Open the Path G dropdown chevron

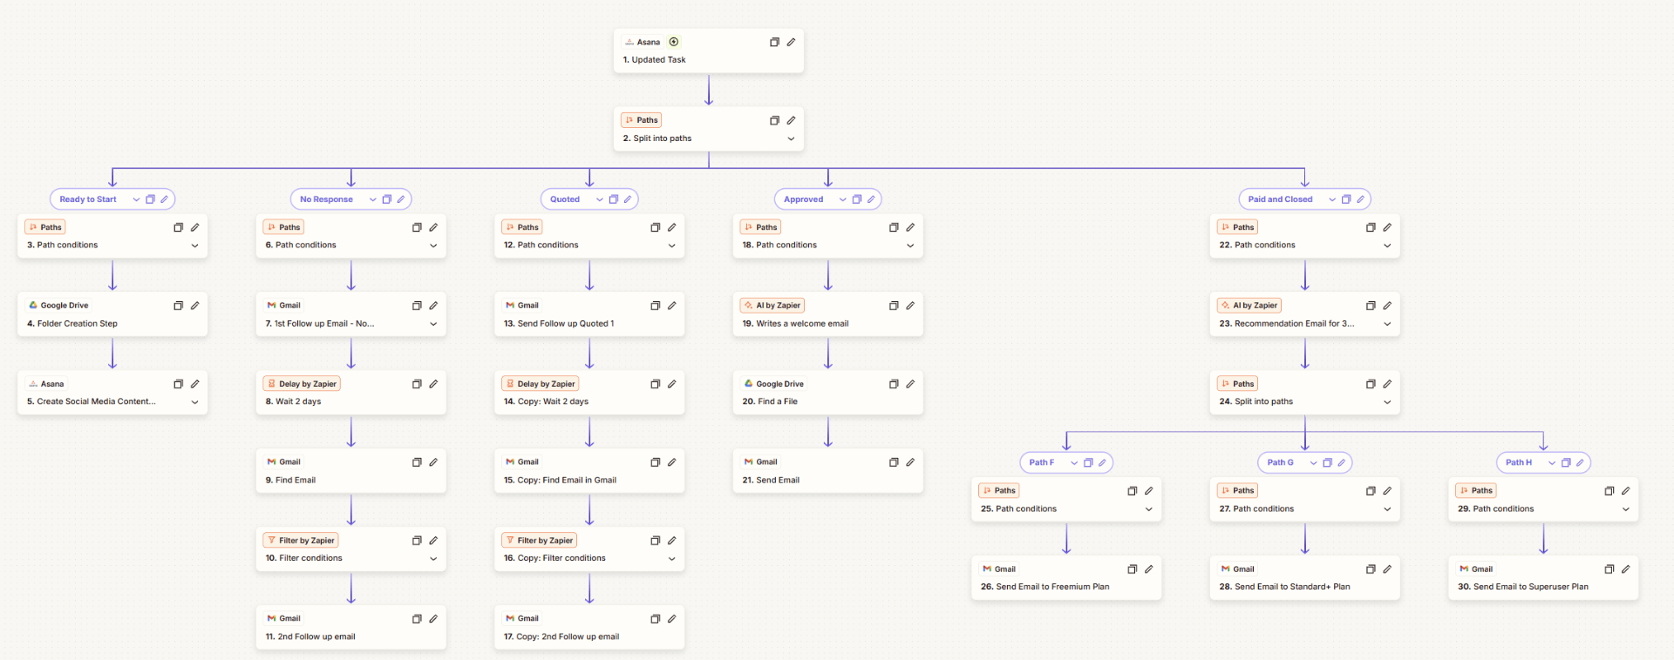1313,462
